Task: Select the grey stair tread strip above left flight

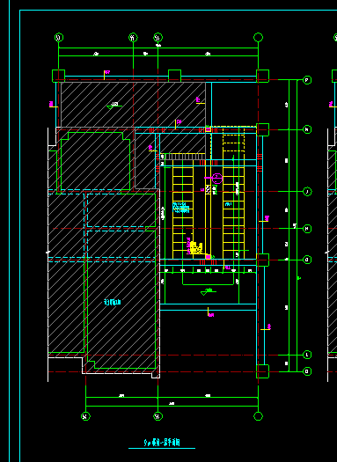Action: pos(183,157)
